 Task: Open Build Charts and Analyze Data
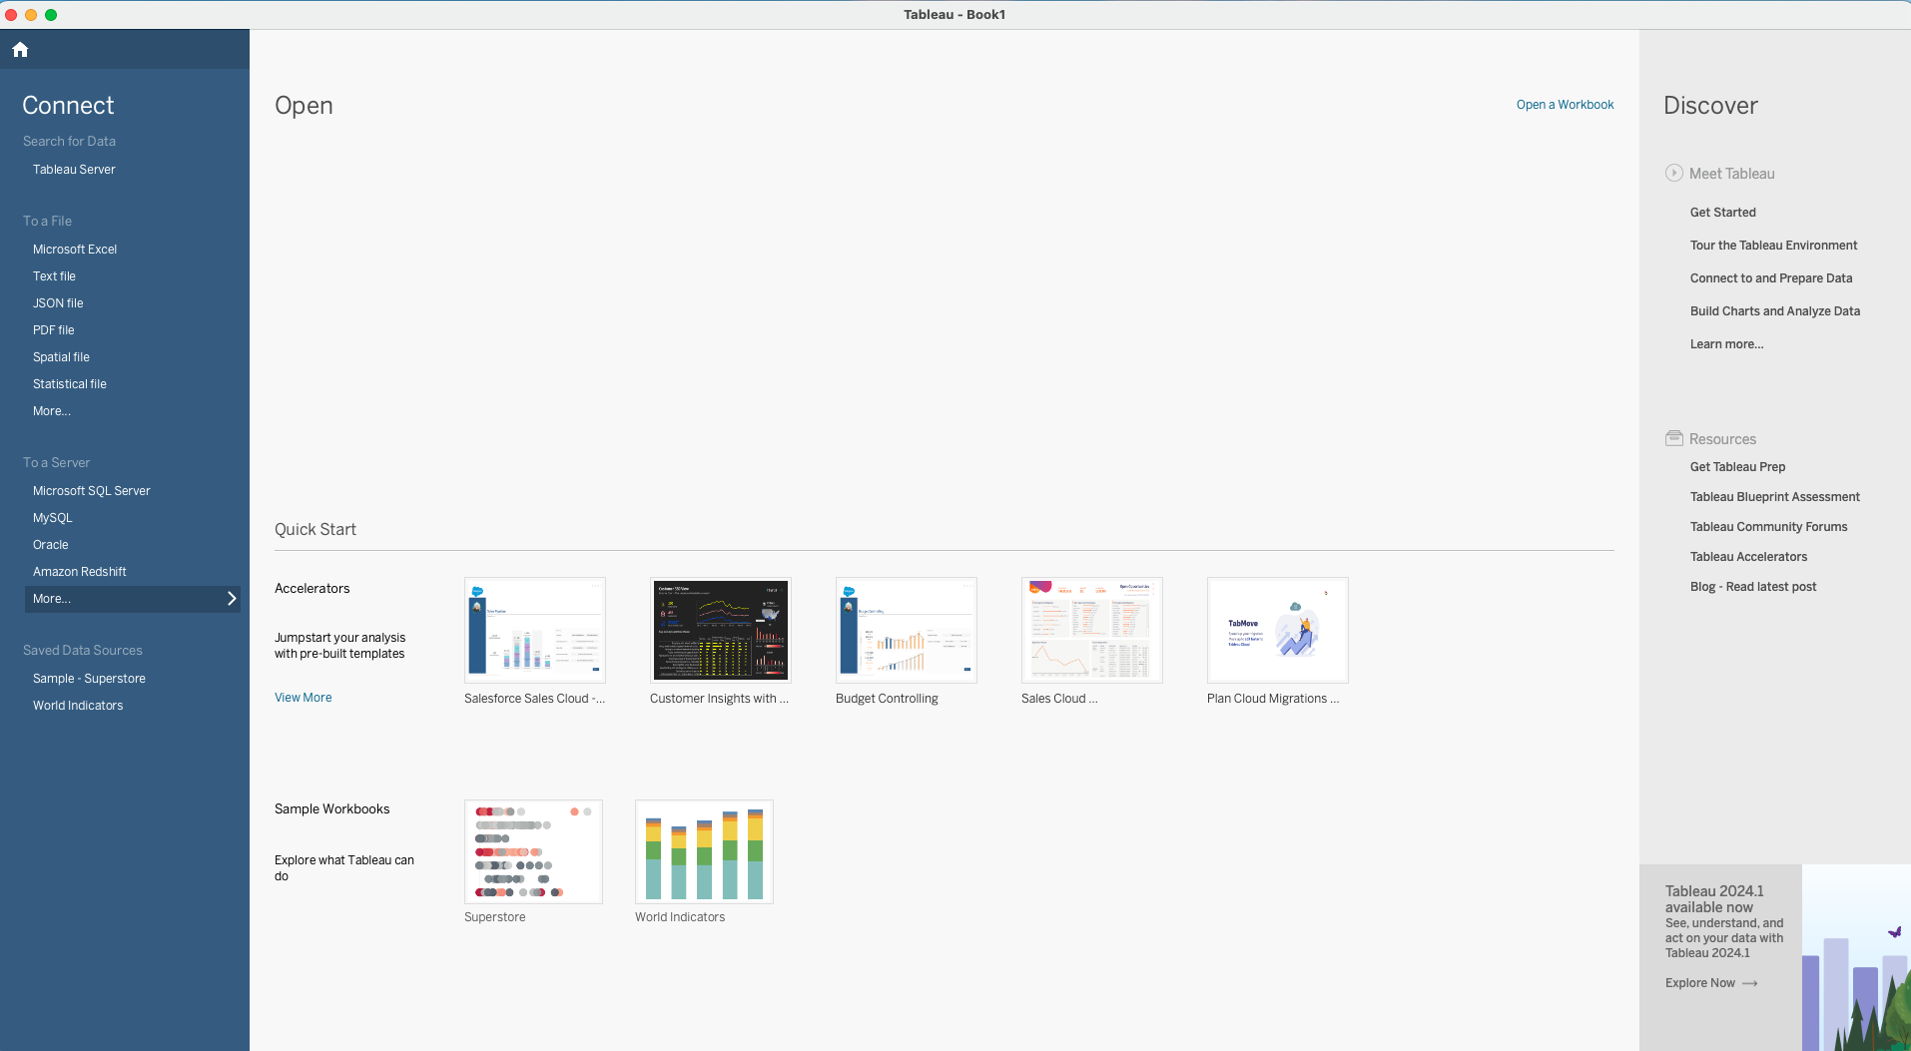pos(1775,311)
